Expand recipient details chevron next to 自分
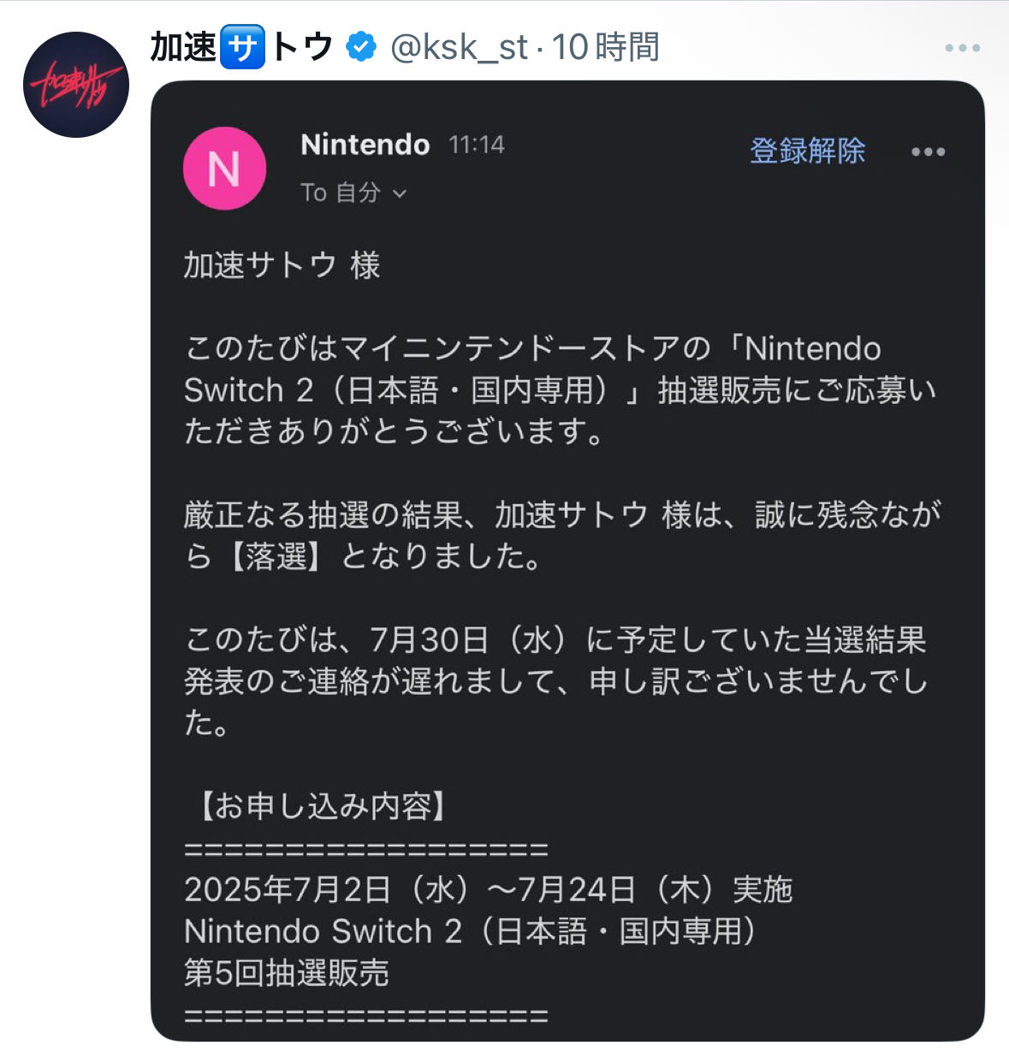Screen dimensions: 1009x1051 pos(400,194)
